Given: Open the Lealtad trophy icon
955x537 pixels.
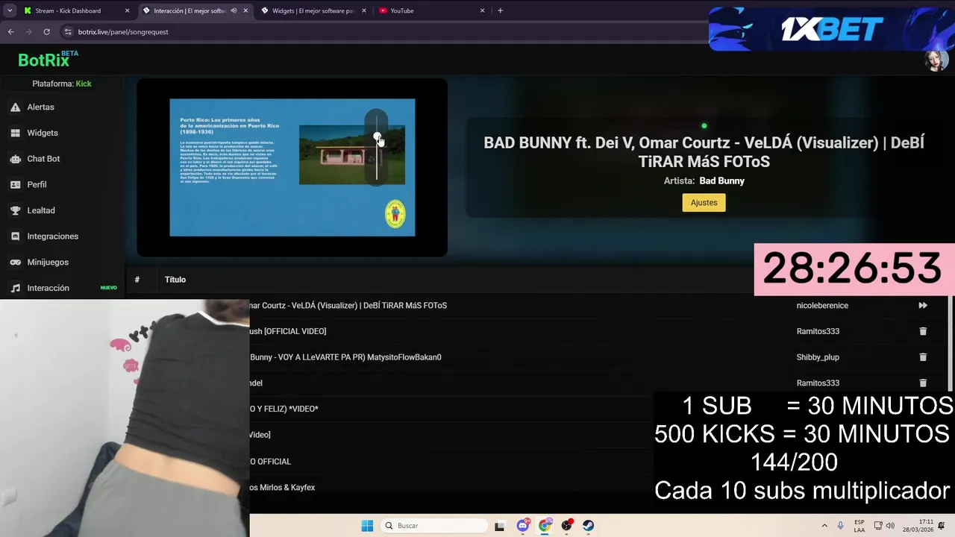Looking at the screenshot, I should tap(15, 210).
